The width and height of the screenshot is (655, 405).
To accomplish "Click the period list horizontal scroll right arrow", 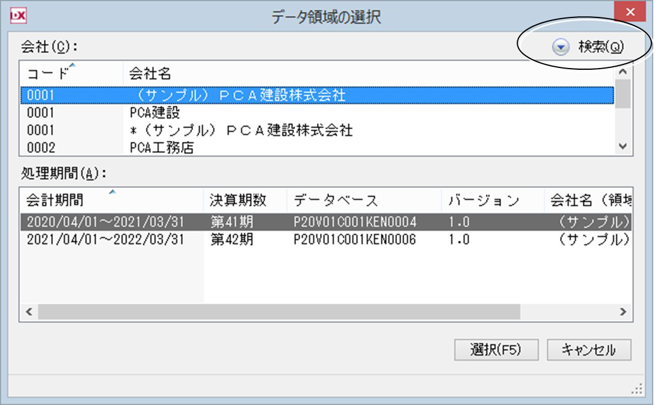I will coord(623,312).
